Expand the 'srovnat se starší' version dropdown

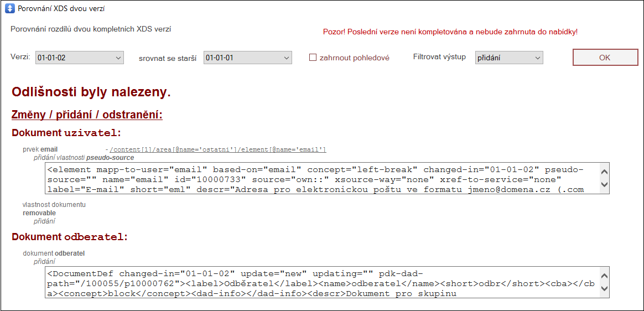[247, 58]
